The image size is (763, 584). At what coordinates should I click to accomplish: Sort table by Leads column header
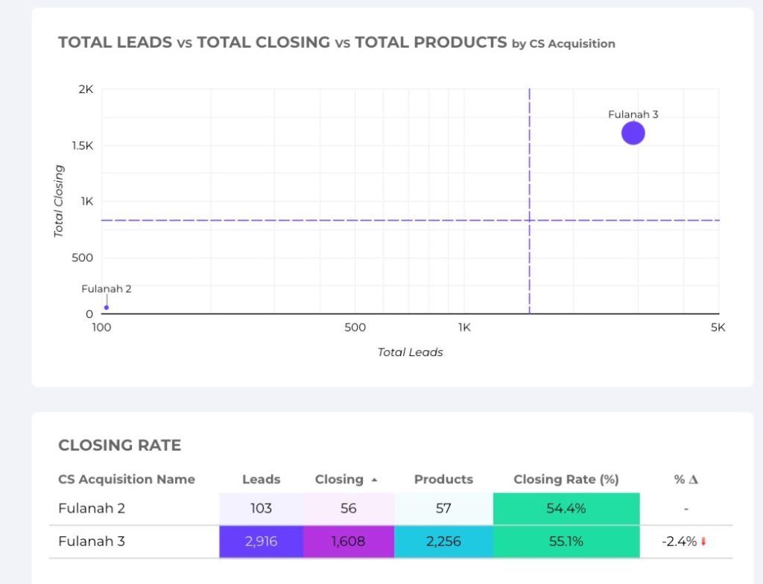261,480
